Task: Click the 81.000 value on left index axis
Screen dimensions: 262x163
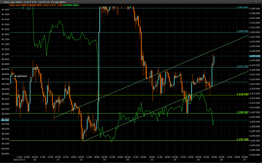Action: click(x=5, y=54)
